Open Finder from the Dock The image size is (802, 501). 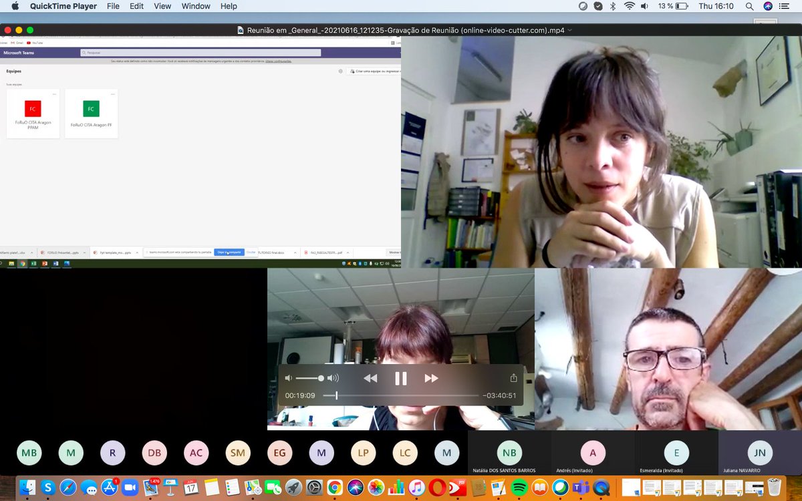coord(27,487)
